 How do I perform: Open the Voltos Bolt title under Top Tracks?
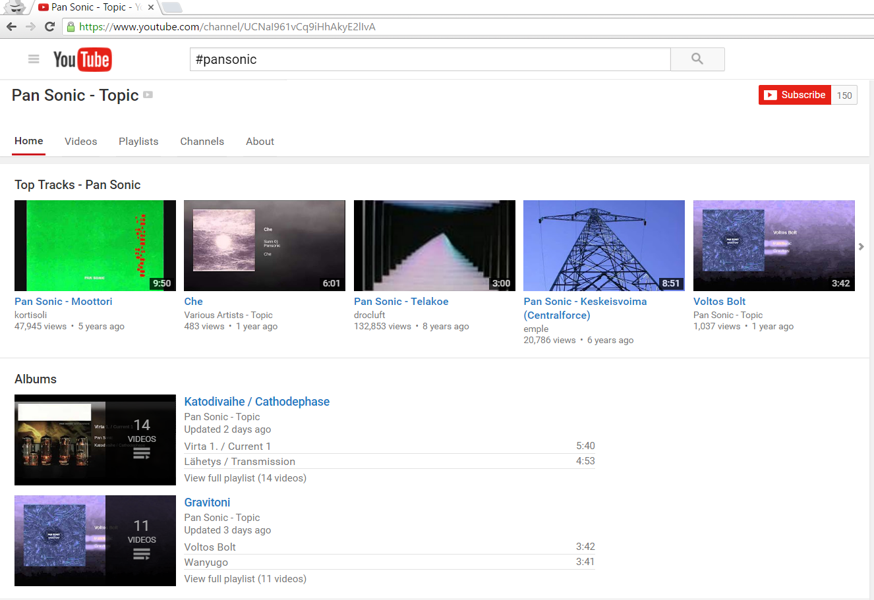click(x=720, y=302)
